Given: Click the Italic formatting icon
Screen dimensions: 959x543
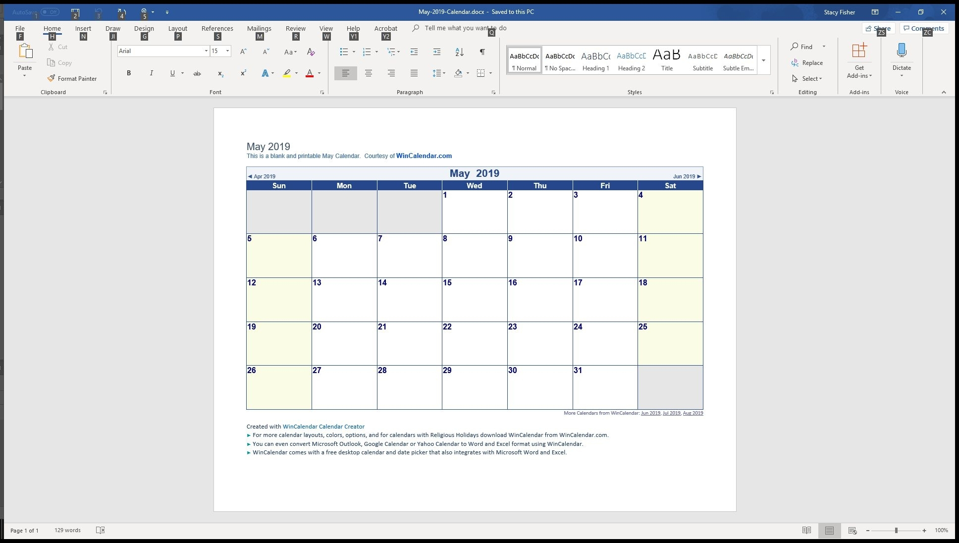Looking at the screenshot, I should [150, 72].
